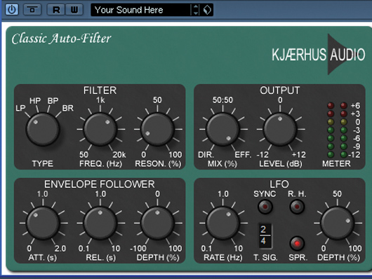This screenshot has height=279, width=372.
Task: Click the '20k' frequency label
Action: tap(119, 155)
